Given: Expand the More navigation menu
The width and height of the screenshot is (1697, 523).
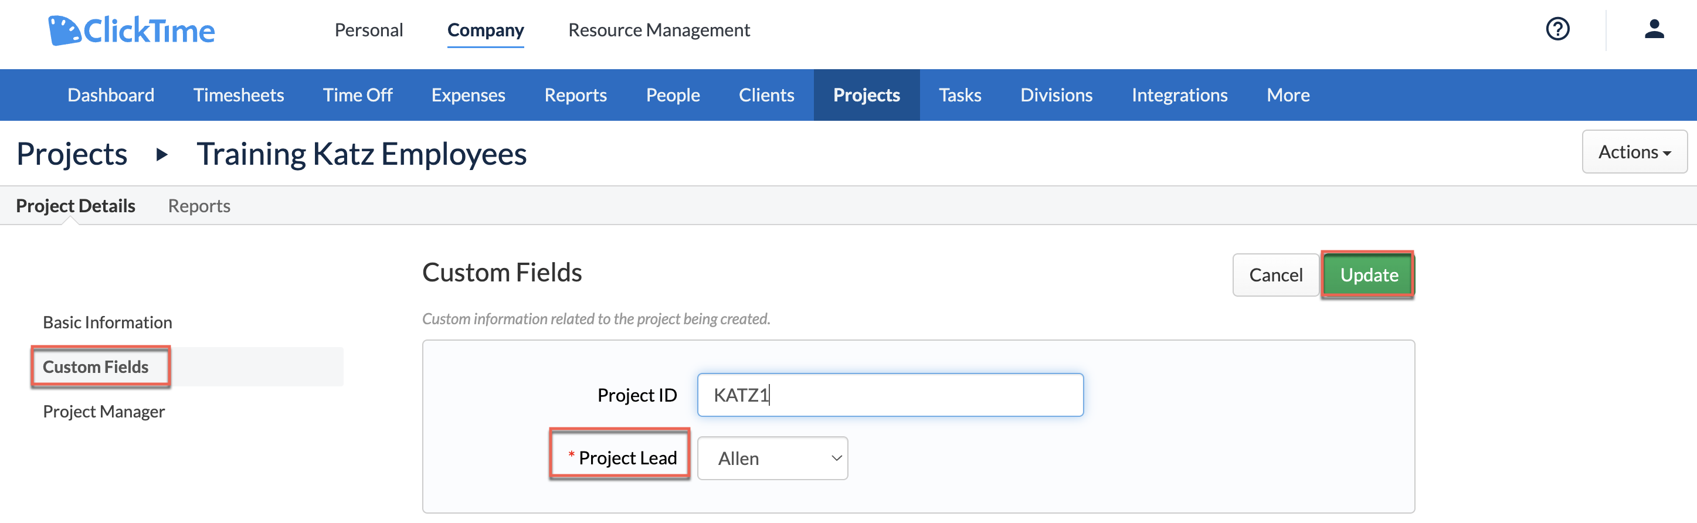Looking at the screenshot, I should coord(1288,95).
